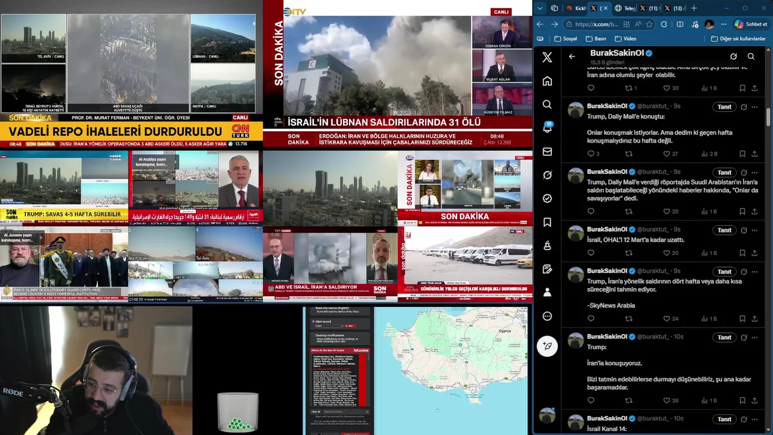Like the 'Trump, Daily Mail'e konuştu' tweet
This screenshot has width=773, height=435.
(x=670, y=154)
